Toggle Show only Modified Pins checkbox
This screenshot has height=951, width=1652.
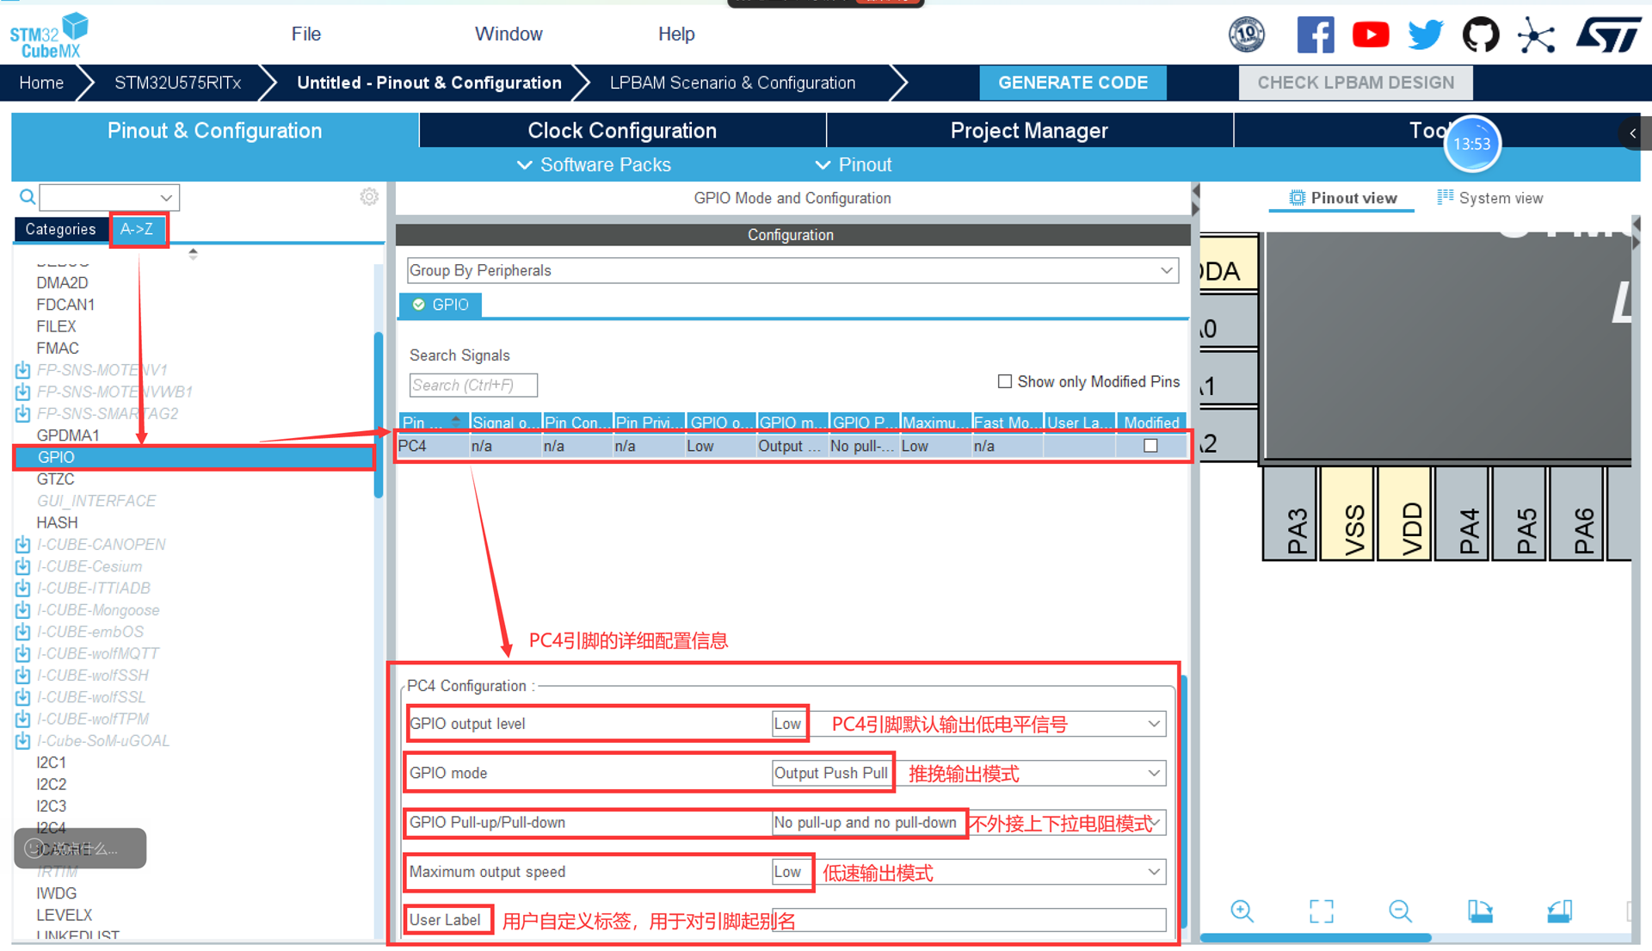click(x=1004, y=381)
